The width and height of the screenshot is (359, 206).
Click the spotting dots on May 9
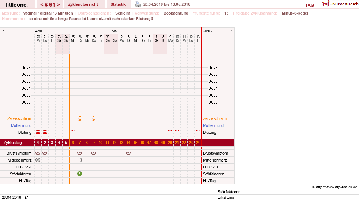point(170,131)
